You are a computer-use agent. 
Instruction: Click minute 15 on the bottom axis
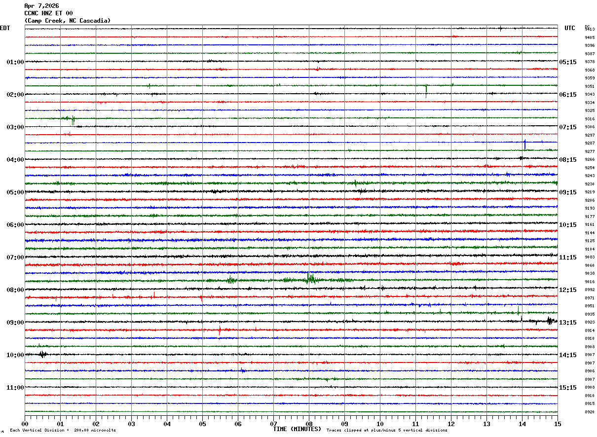558,424
